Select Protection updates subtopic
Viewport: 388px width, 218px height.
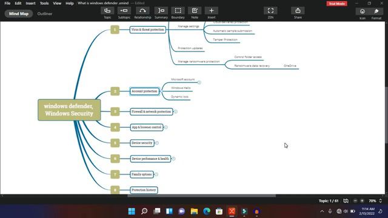190,48
